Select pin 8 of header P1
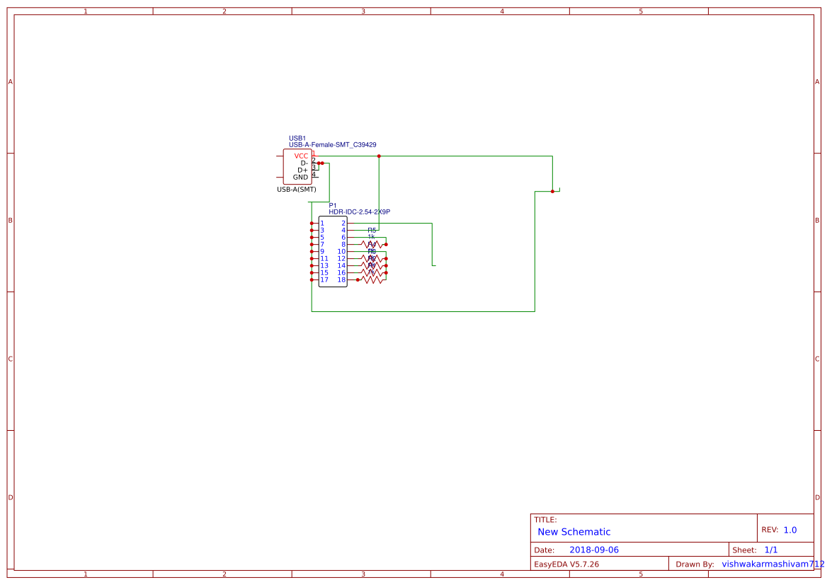This screenshot has width=832, height=585. pyautogui.click(x=343, y=244)
